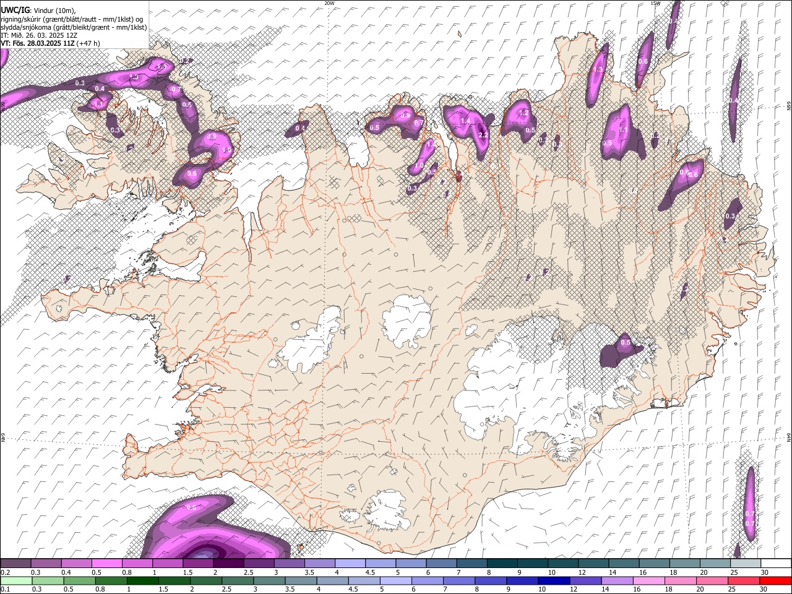Viewport: 792px width, 594px height.
Task: Select the dark blue rain swatch between 10 and 12
Action: tap(553, 580)
